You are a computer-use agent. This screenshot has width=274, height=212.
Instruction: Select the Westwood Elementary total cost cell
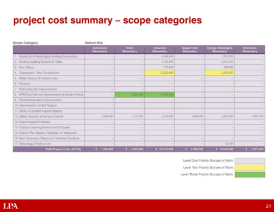pos(250,149)
